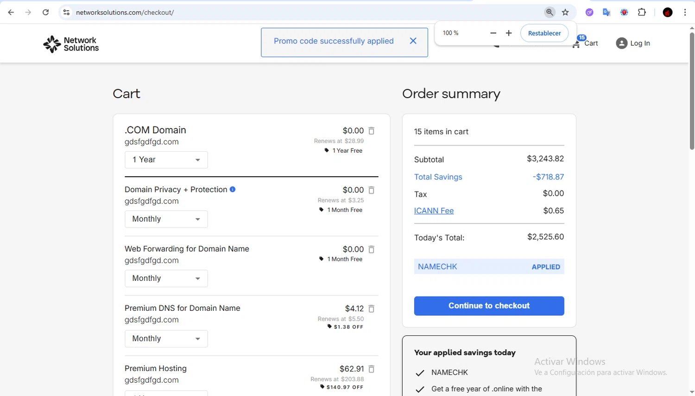This screenshot has width=695, height=396.
Task: Click Continue to checkout button
Action: coord(489,306)
